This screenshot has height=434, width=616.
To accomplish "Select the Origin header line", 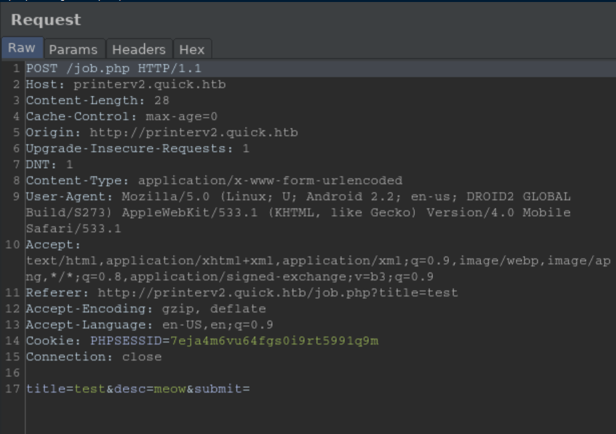I will pyautogui.click(x=162, y=133).
